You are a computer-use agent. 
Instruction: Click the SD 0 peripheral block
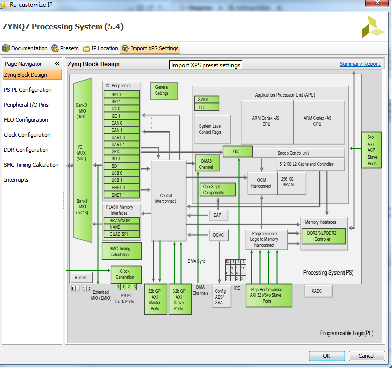point(122,159)
